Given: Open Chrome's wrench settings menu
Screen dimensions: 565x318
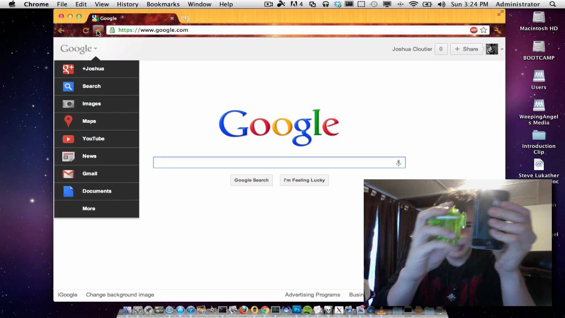Looking at the screenshot, I should coord(497,30).
